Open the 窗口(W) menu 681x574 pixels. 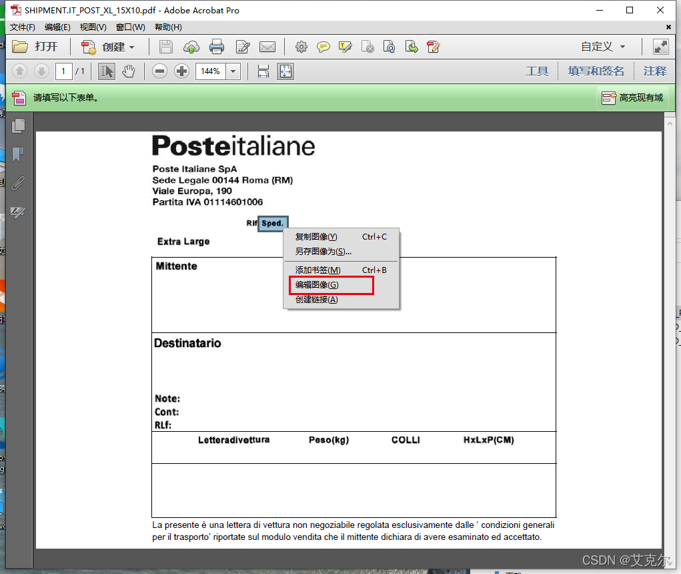(x=130, y=27)
